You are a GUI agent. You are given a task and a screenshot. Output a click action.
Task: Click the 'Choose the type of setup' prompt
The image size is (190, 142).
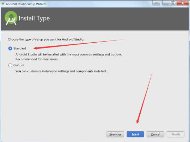(x=46, y=40)
